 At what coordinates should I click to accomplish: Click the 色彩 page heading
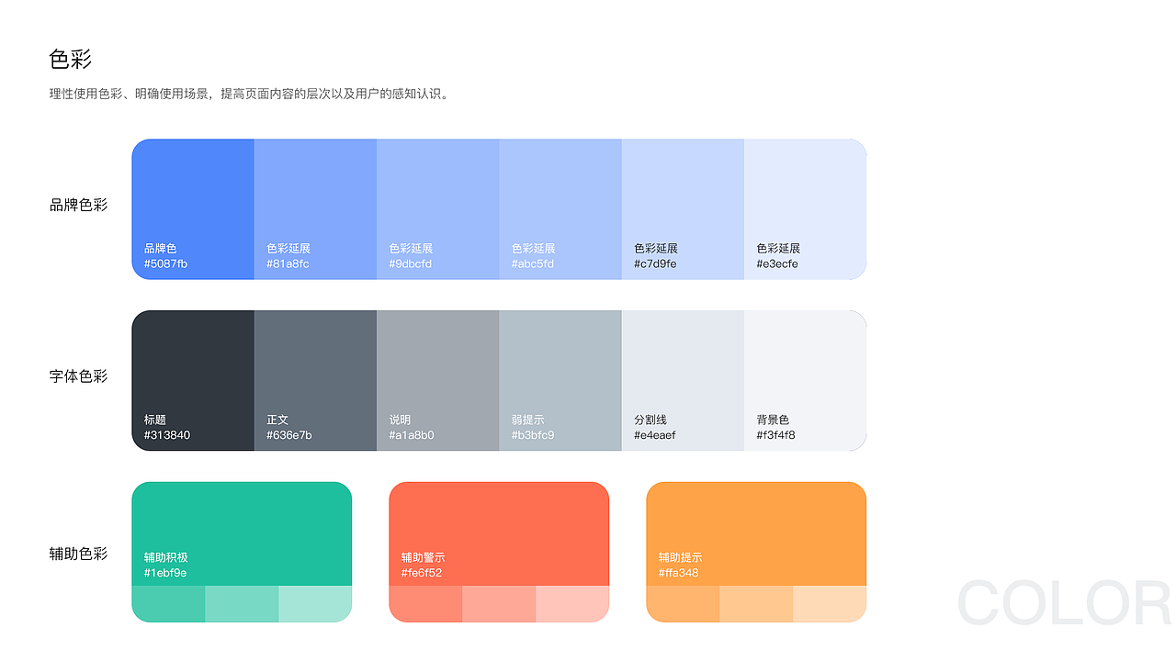(x=71, y=60)
